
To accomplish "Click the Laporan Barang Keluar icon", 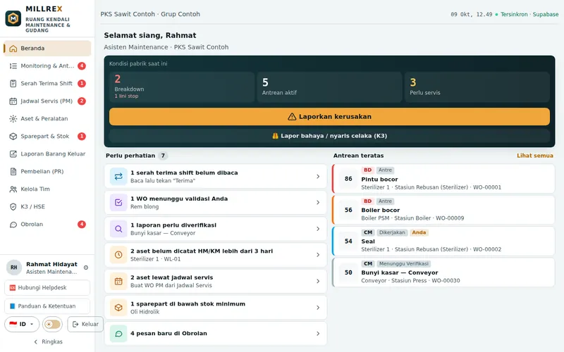I will tap(13, 154).
